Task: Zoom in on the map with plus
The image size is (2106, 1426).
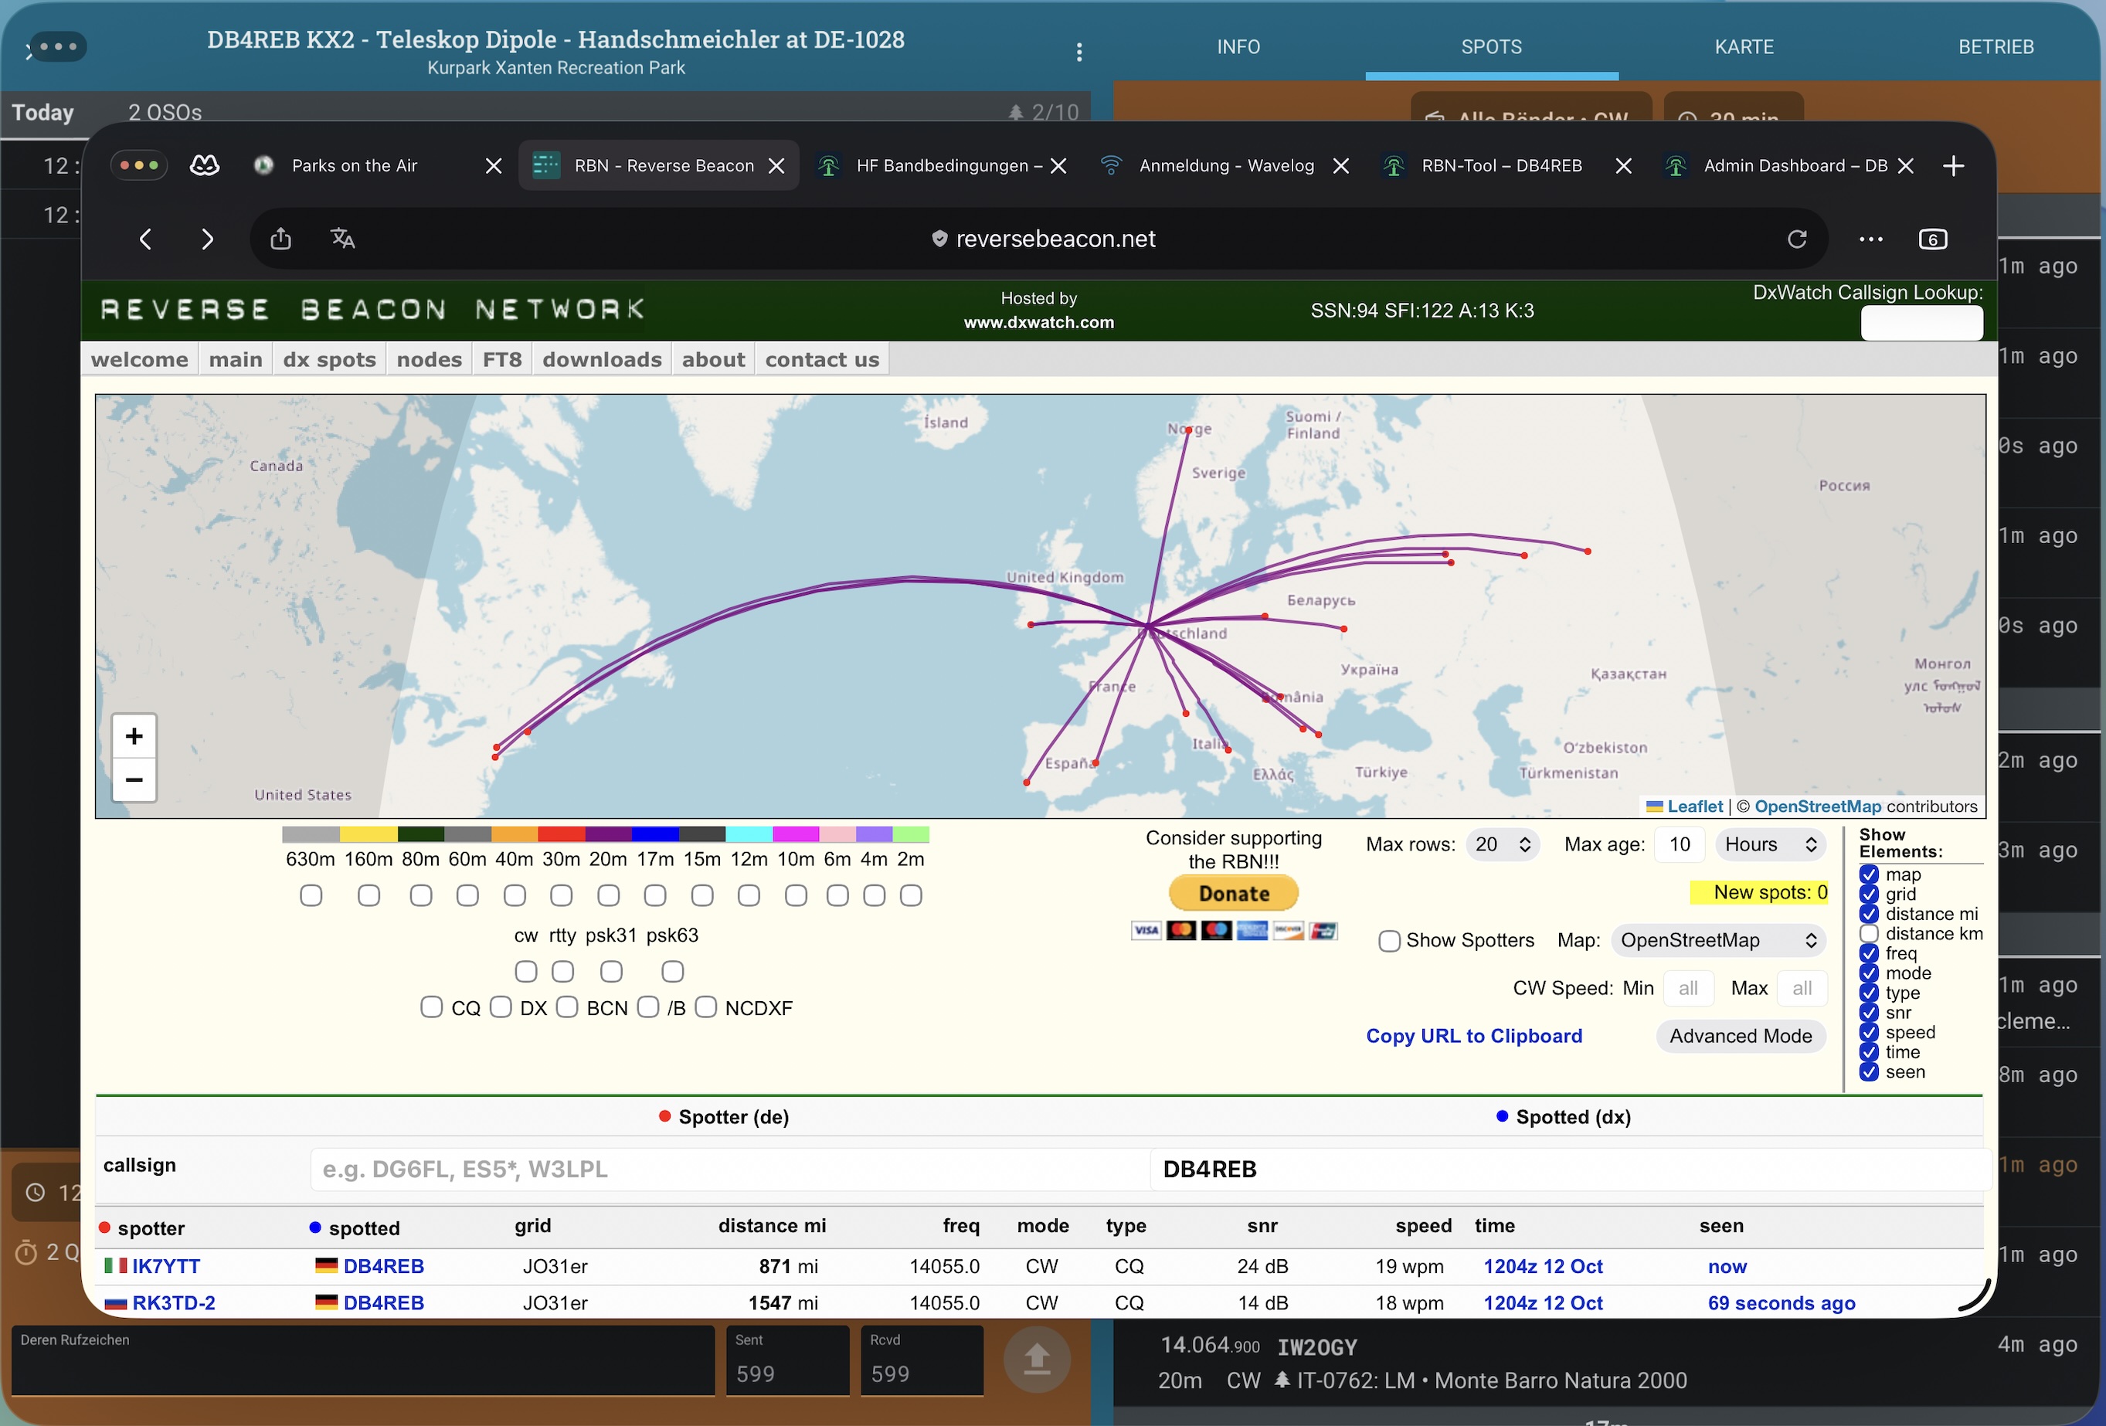Action: click(x=134, y=735)
